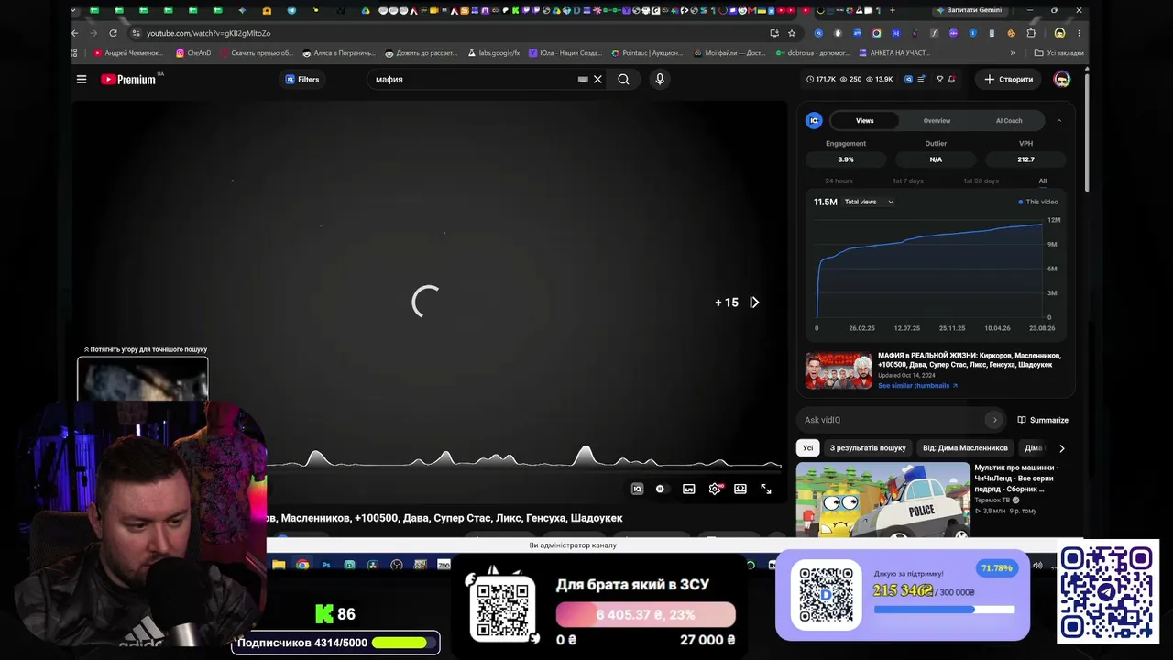Open the Total views dropdown
This screenshot has width=1173, height=660.
click(869, 202)
